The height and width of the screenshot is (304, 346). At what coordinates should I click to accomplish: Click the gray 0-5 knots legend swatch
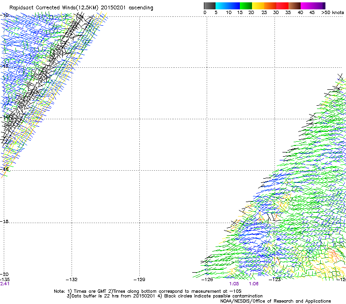[x=209, y=6]
